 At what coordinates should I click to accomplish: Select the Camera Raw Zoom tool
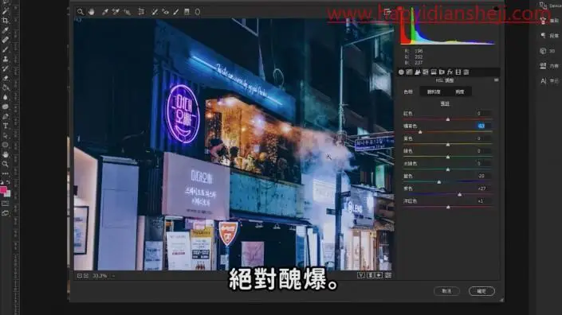pos(81,12)
